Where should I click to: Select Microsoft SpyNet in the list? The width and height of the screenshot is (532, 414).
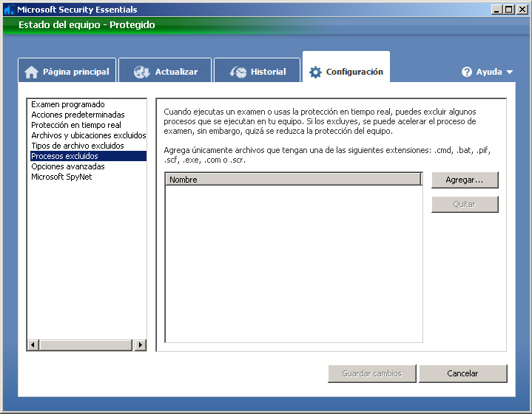[x=61, y=177]
